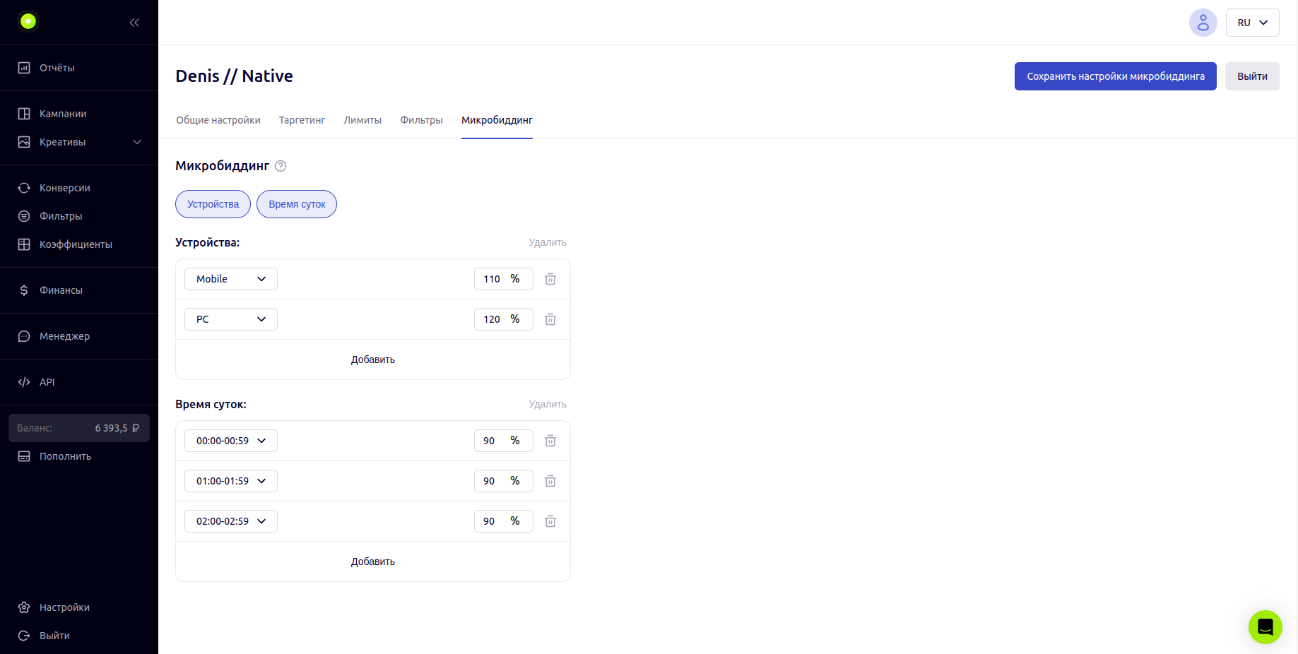Viewport: 1298px width, 654px height.
Task: Click Добавить under Время суток
Action: (373, 561)
